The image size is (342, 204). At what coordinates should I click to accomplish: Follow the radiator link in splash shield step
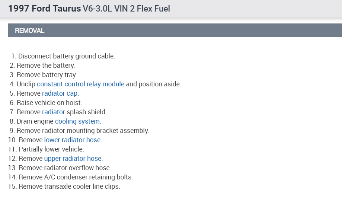point(53,112)
